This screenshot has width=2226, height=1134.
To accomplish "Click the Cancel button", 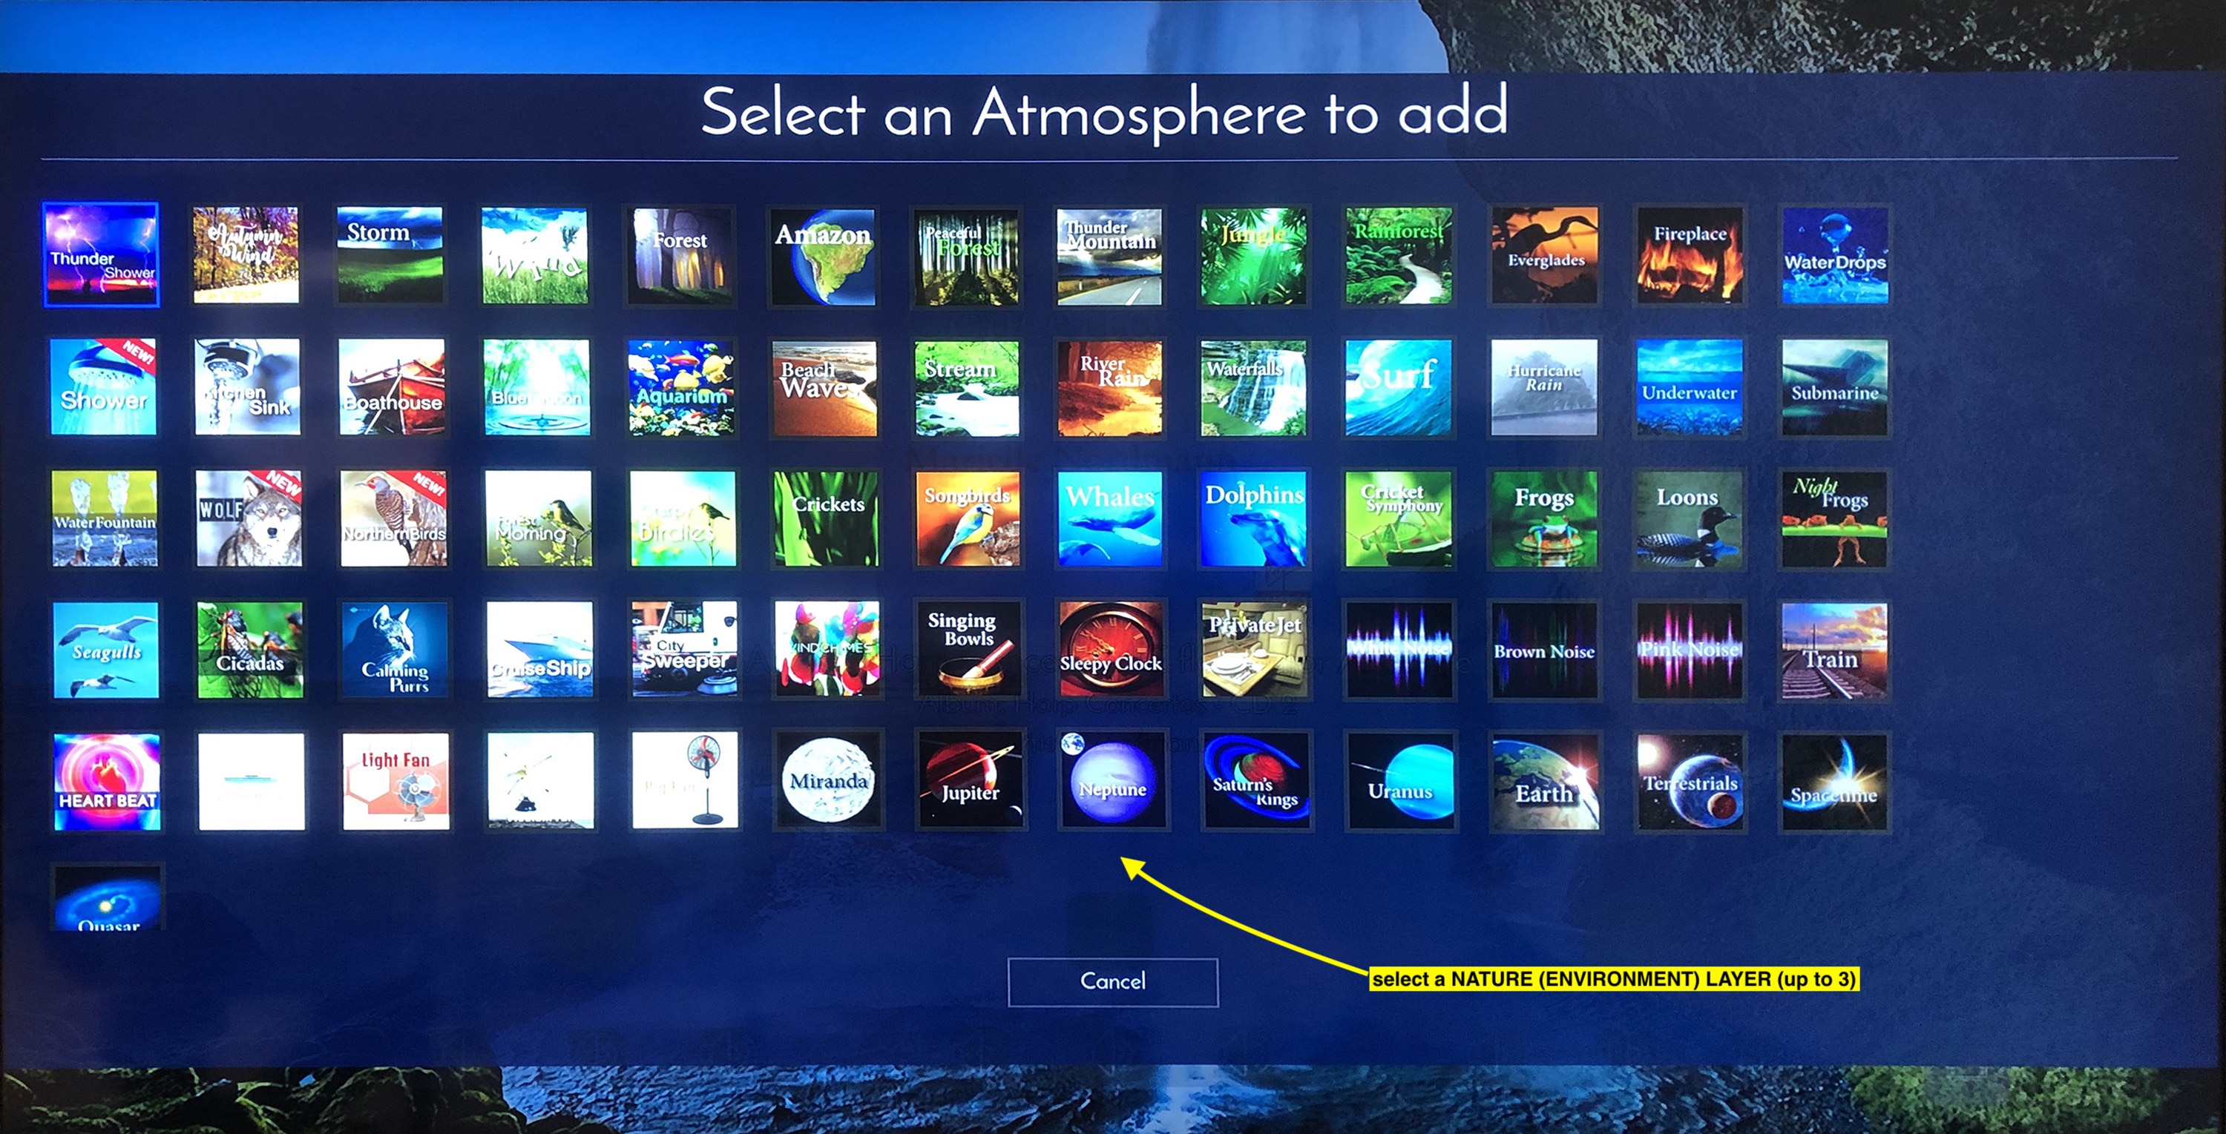I will pos(1112,980).
